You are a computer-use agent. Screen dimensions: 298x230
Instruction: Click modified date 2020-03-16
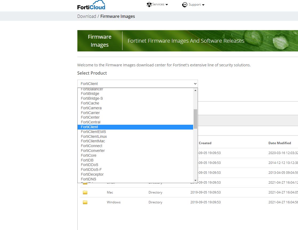tap(283, 153)
